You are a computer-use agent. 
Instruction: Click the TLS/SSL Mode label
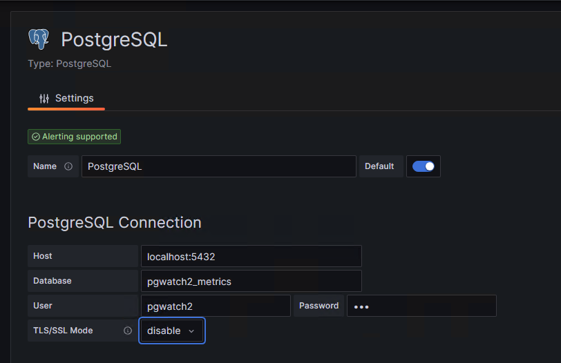click(x=63, y=331)
